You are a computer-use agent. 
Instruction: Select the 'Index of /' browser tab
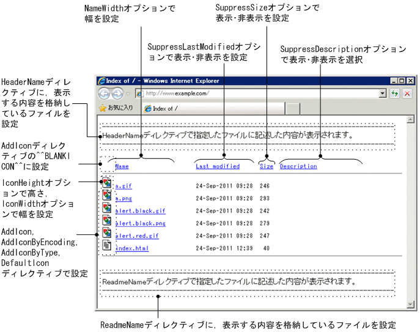tap(214, 108)
